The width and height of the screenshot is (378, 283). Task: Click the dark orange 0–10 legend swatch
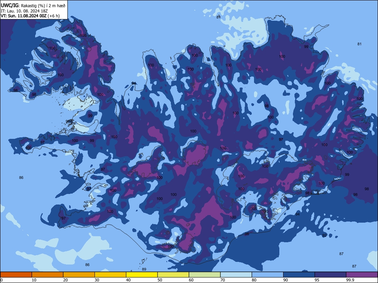coord(16,275)
